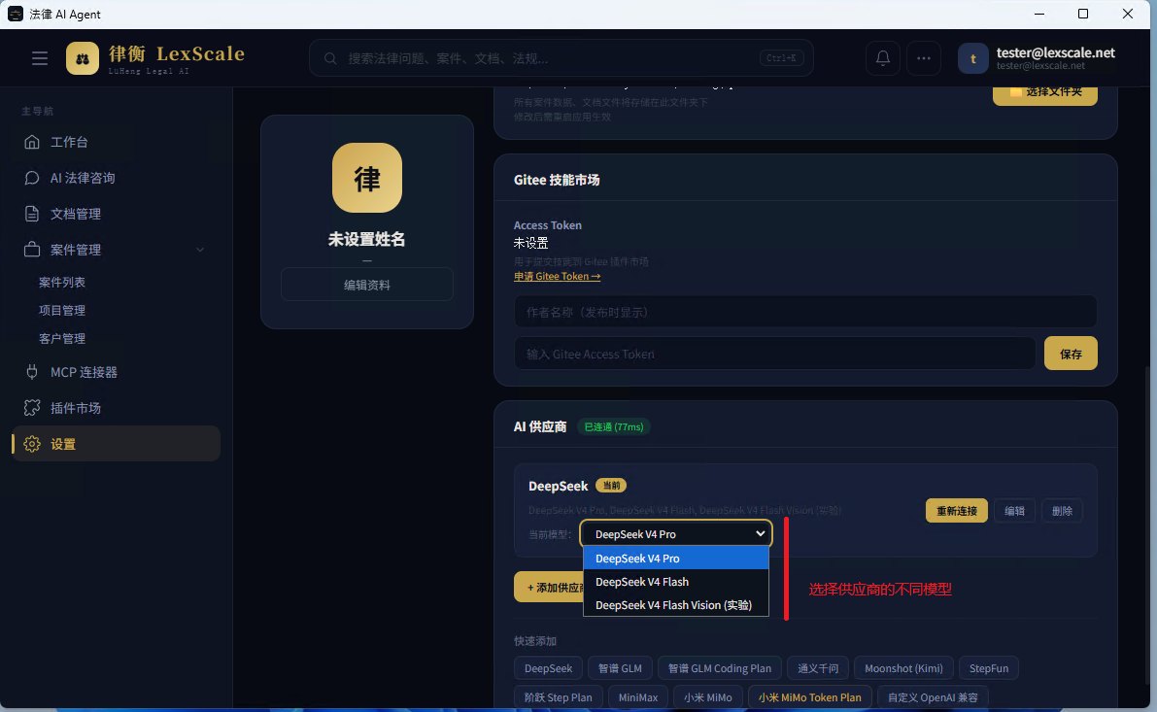The height and width of the screenshot is (712, 1157).
Task: Select DeepSeek V4 Flash option
Action: [676, 582]
